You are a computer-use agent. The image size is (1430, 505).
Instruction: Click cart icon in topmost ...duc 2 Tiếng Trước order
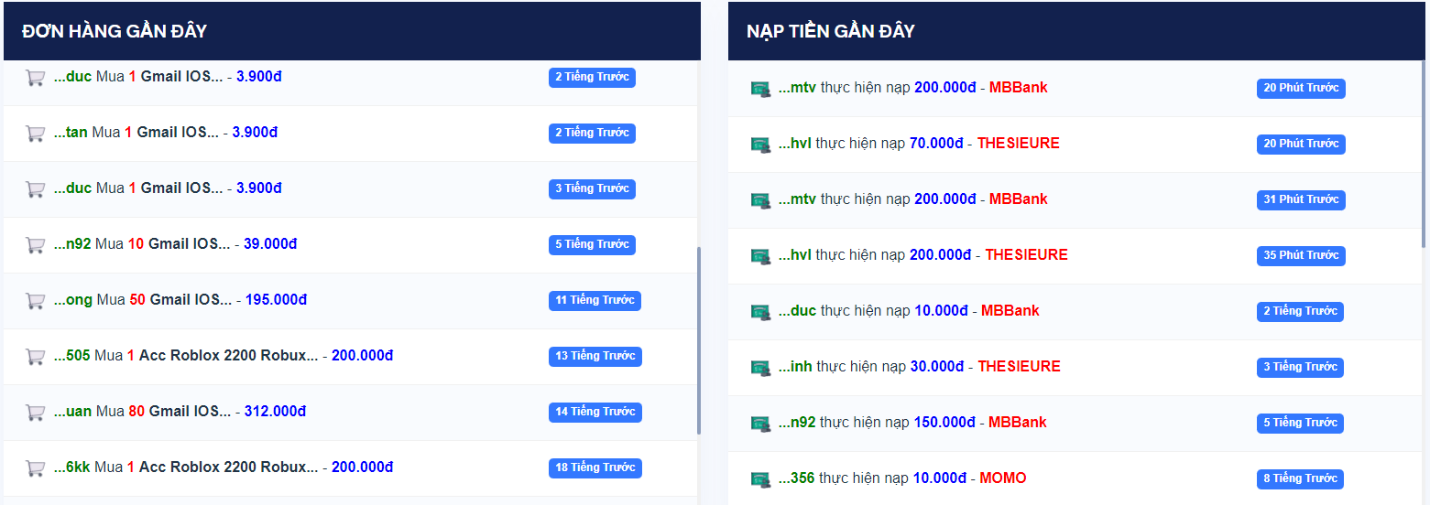[x=35, y=78]
